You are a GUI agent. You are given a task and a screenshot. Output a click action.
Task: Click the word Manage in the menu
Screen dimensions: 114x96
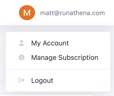pyautogui.click(x=44, y=58)
